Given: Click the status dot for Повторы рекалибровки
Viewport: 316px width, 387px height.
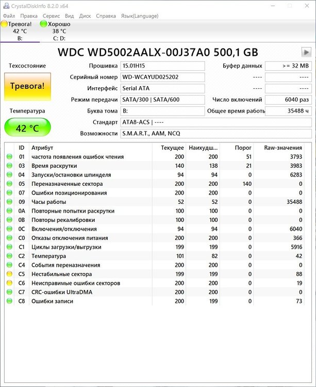Looking at the screenshot, I should 9,220.
